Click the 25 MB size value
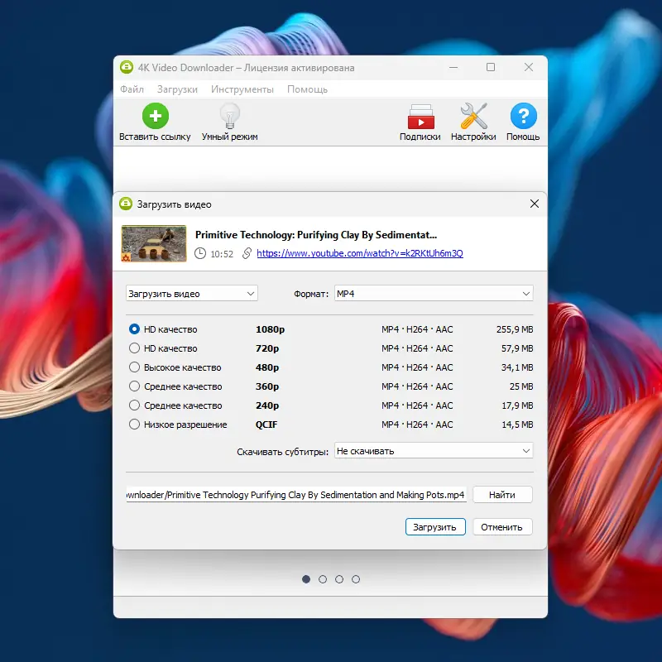The image size is (662, 662). [521, 386]
